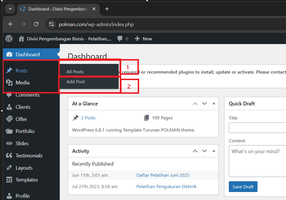Choose All Posts from the flyout submenu
Screen dimensions: 286x200
point(75,72)
